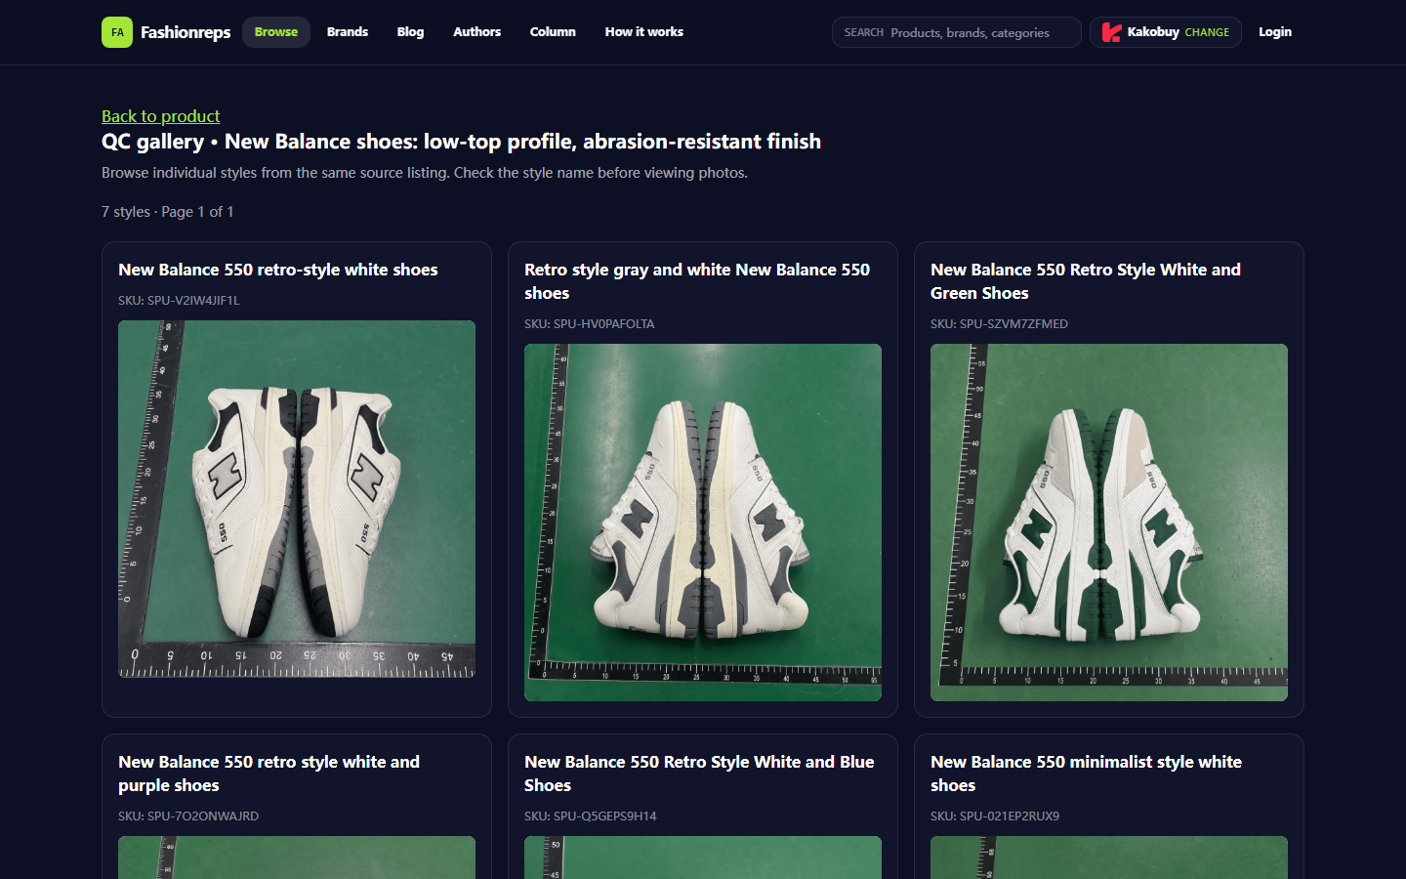Open the White and Blue Shoes photo
Screen dimensions: 1406x879
click(703, 858)
